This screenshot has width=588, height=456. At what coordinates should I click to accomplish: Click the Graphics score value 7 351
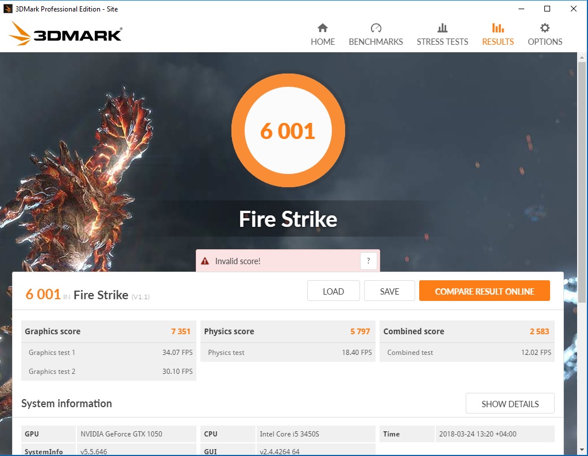point(181,331)
